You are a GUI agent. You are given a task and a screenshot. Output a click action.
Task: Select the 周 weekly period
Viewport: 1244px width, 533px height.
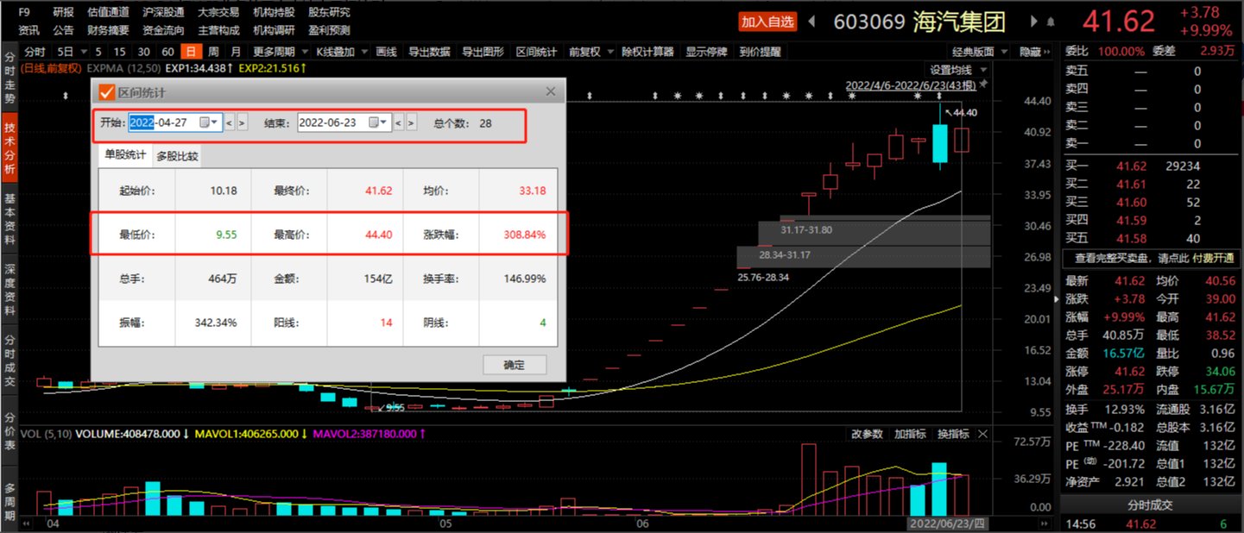(213, 52)
